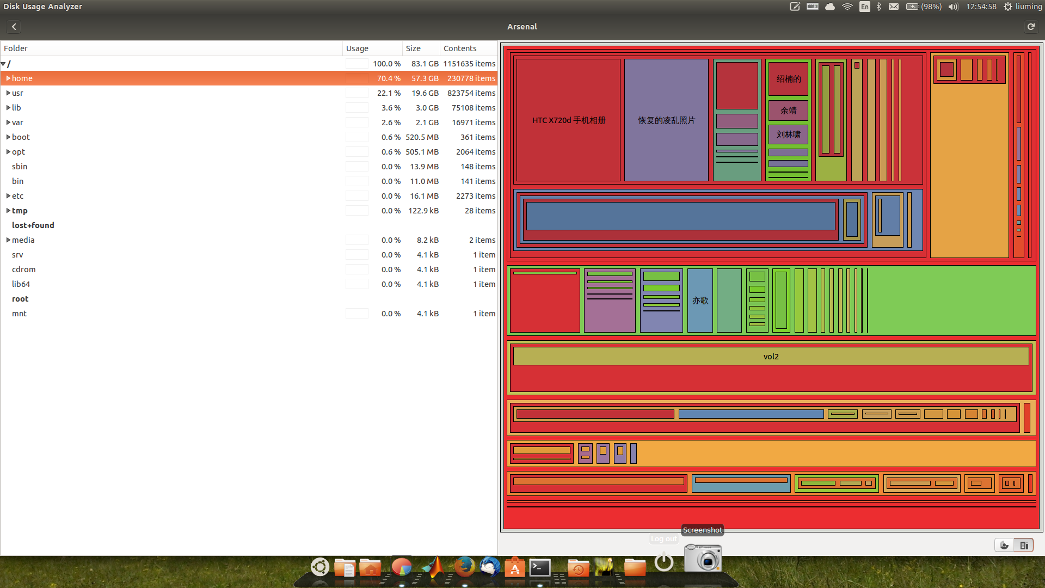Switch to rings chart view
1045x588 pixels.
click(x=1004, y=546)
